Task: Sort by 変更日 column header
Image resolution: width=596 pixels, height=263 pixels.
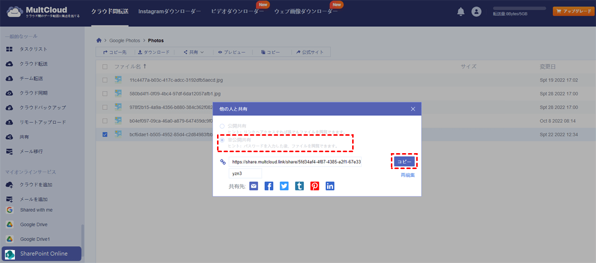Action: pos(547,67)
